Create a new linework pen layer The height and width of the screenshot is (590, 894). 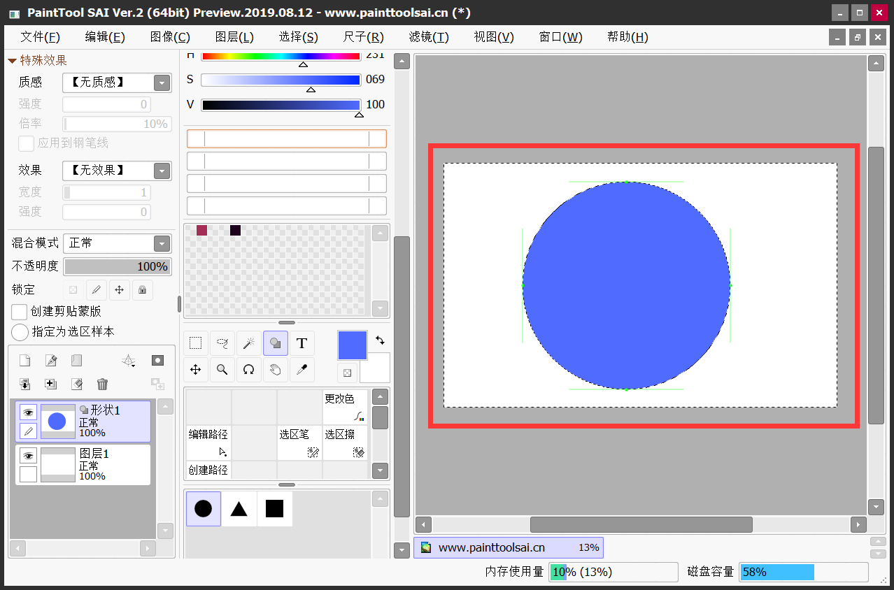coord(51,361)
